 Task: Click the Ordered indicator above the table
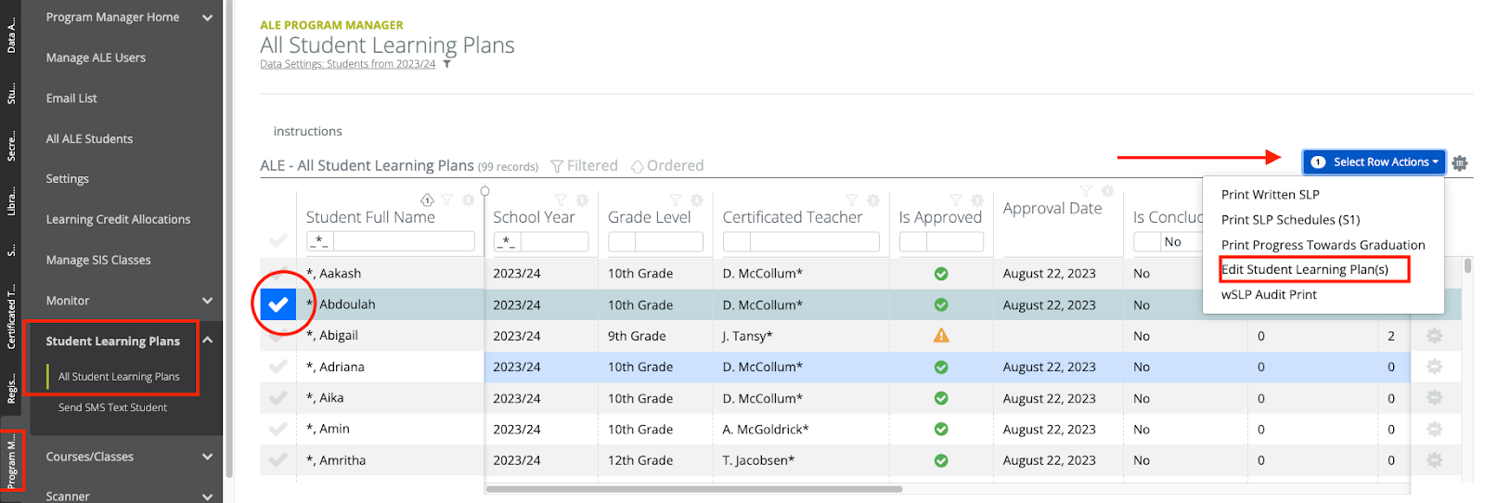tap(667, 166)
